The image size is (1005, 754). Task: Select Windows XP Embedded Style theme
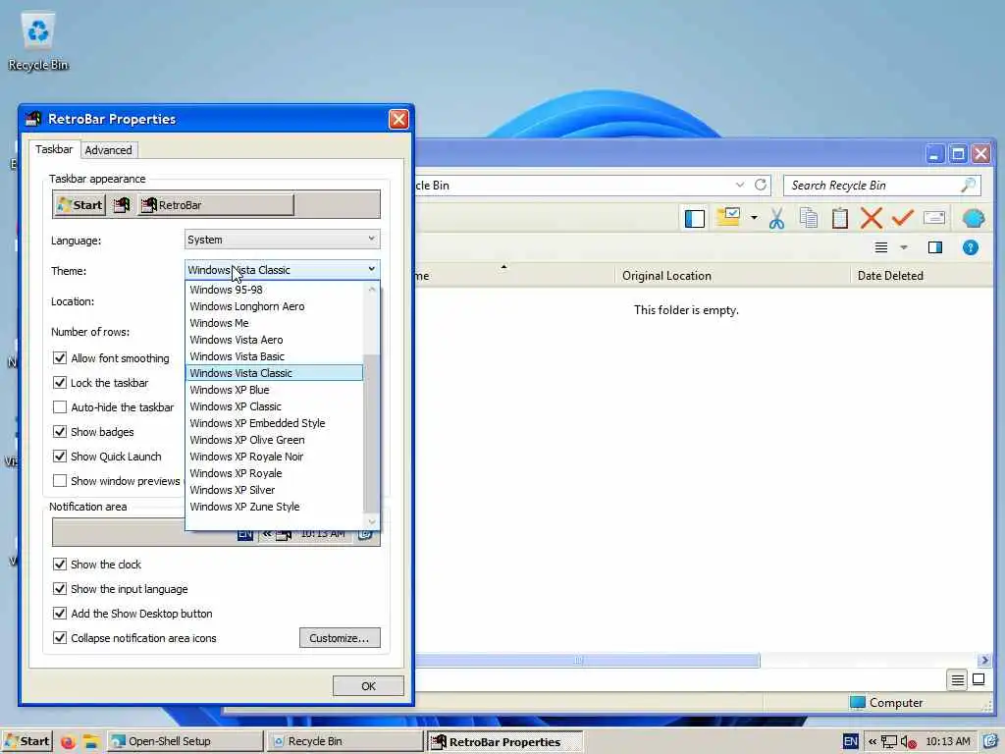(x=274, y=423)
